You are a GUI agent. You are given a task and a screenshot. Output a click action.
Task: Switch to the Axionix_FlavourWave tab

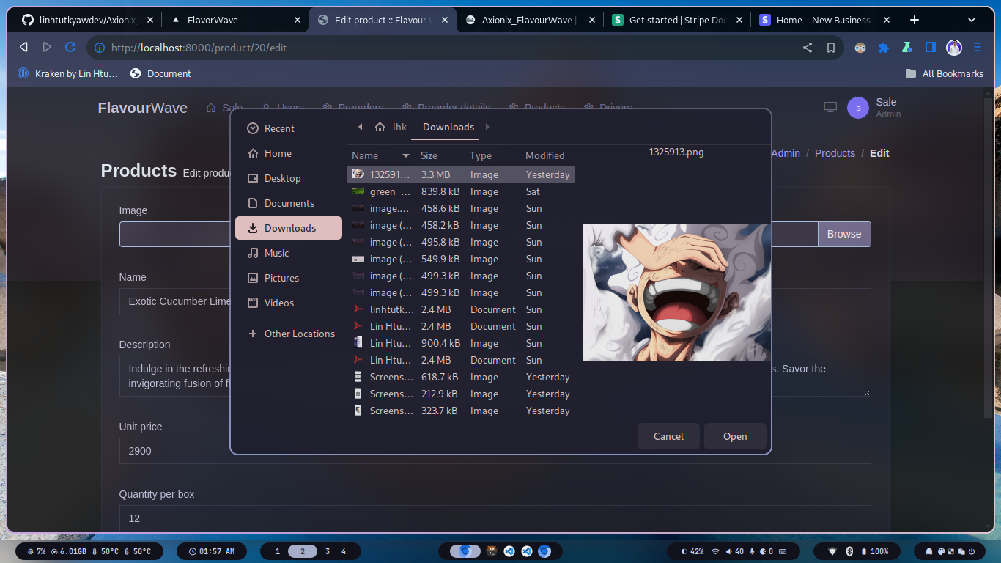529,21
